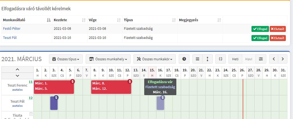Click up chevron above employee list
Image resolution: width=293 pixels, height=119 pixels.
point(17,69)
